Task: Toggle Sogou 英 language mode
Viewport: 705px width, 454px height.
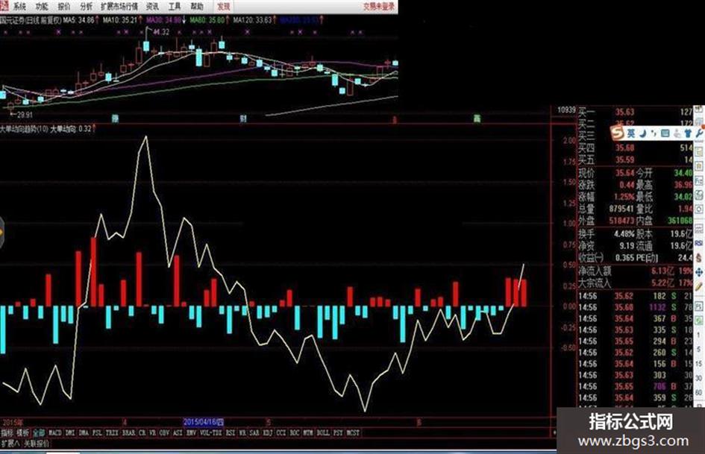Action: [631, 133]
